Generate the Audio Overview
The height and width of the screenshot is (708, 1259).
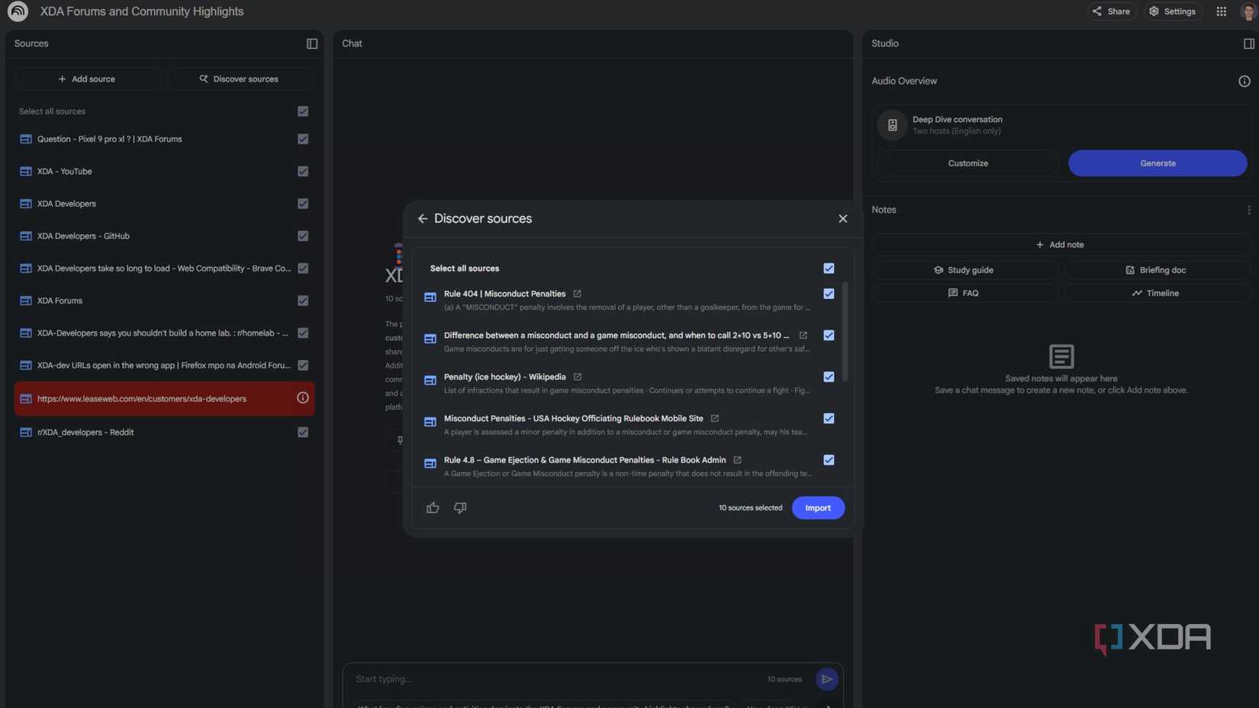(x=1158, y=163)
